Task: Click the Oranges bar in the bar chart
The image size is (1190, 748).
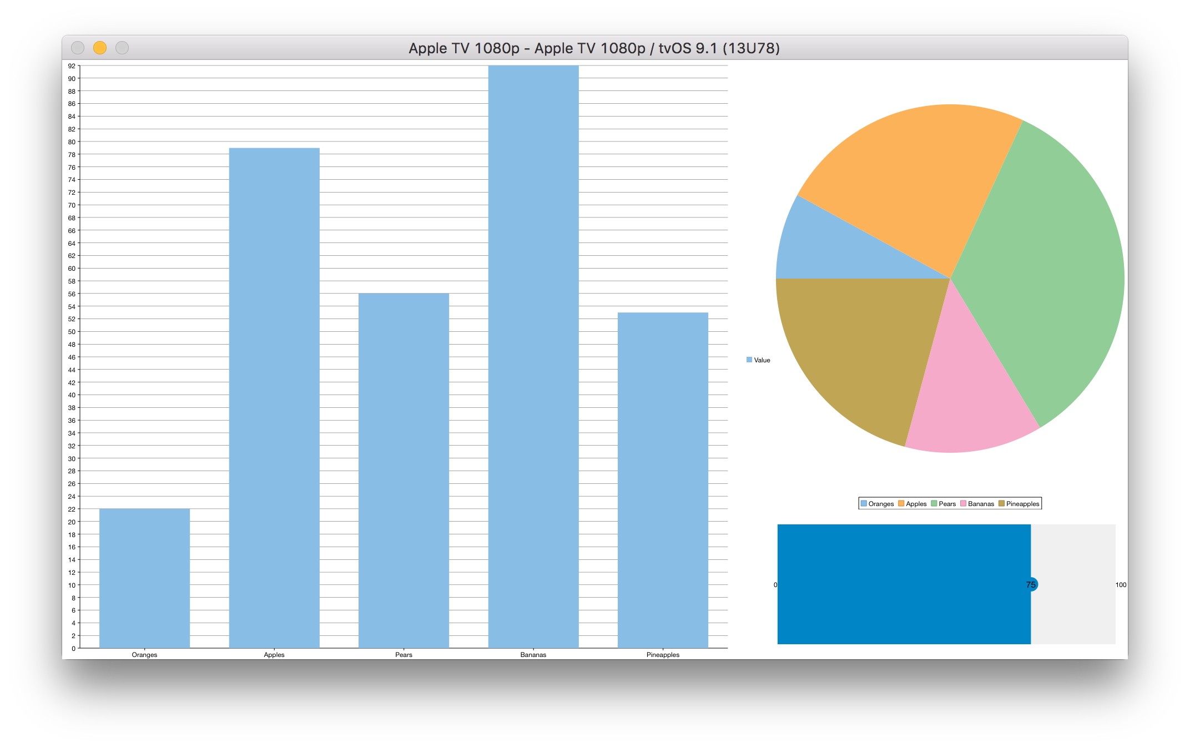Action: 144,578
